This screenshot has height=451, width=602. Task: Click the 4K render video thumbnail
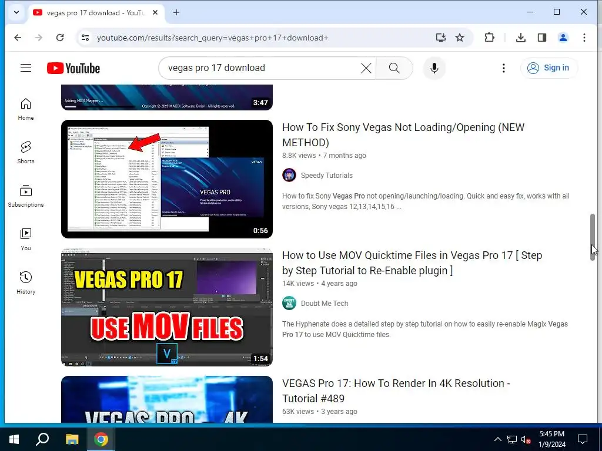point(167,399)
